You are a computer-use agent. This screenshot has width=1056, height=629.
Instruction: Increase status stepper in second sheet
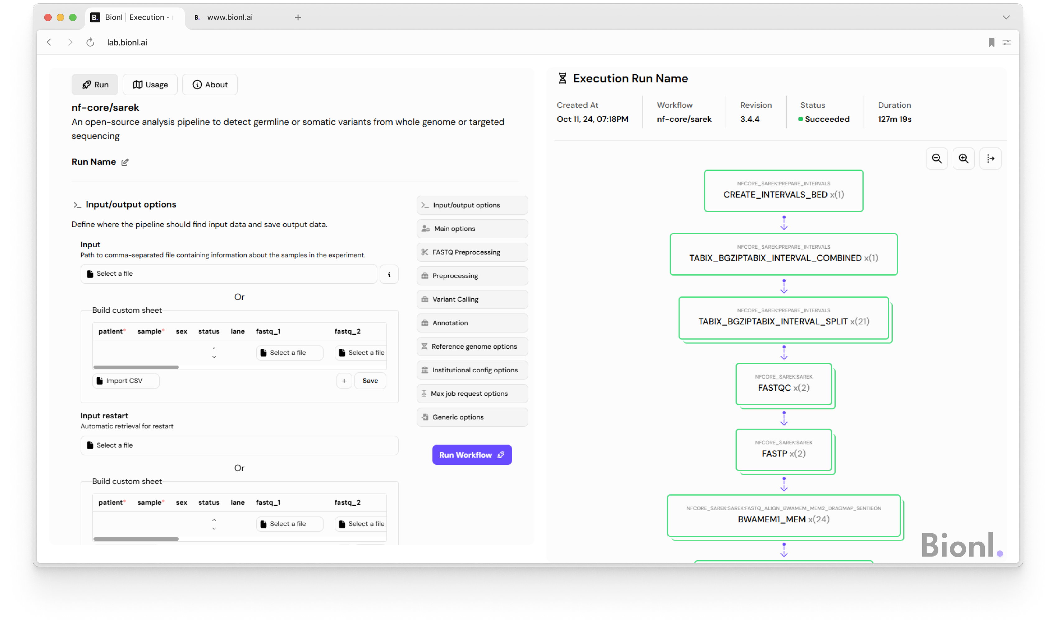pyautogui.click(x=214, y=520)
